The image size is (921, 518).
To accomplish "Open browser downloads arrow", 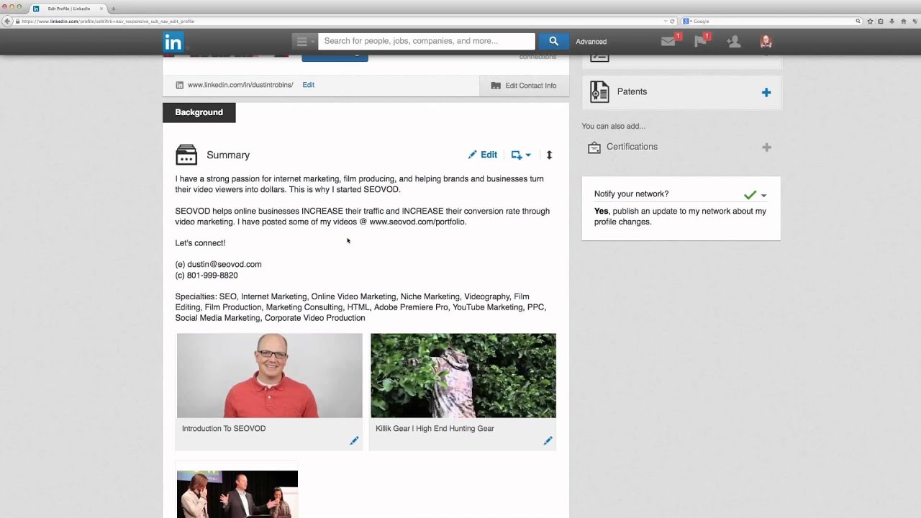I will coord(892,22).
